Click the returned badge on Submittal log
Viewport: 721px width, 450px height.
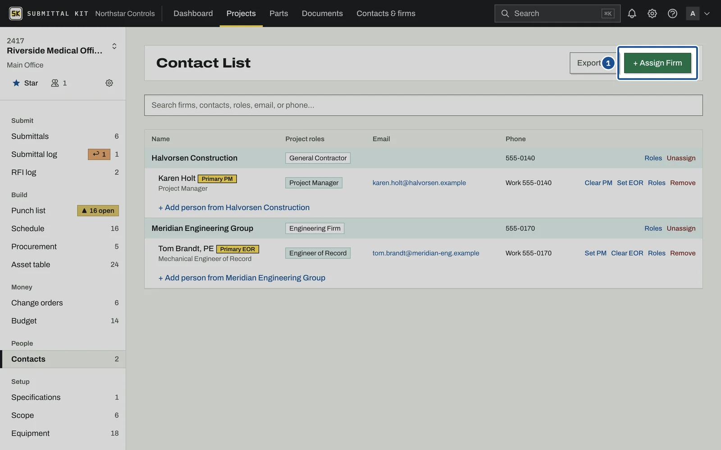[x=99, y=154]
